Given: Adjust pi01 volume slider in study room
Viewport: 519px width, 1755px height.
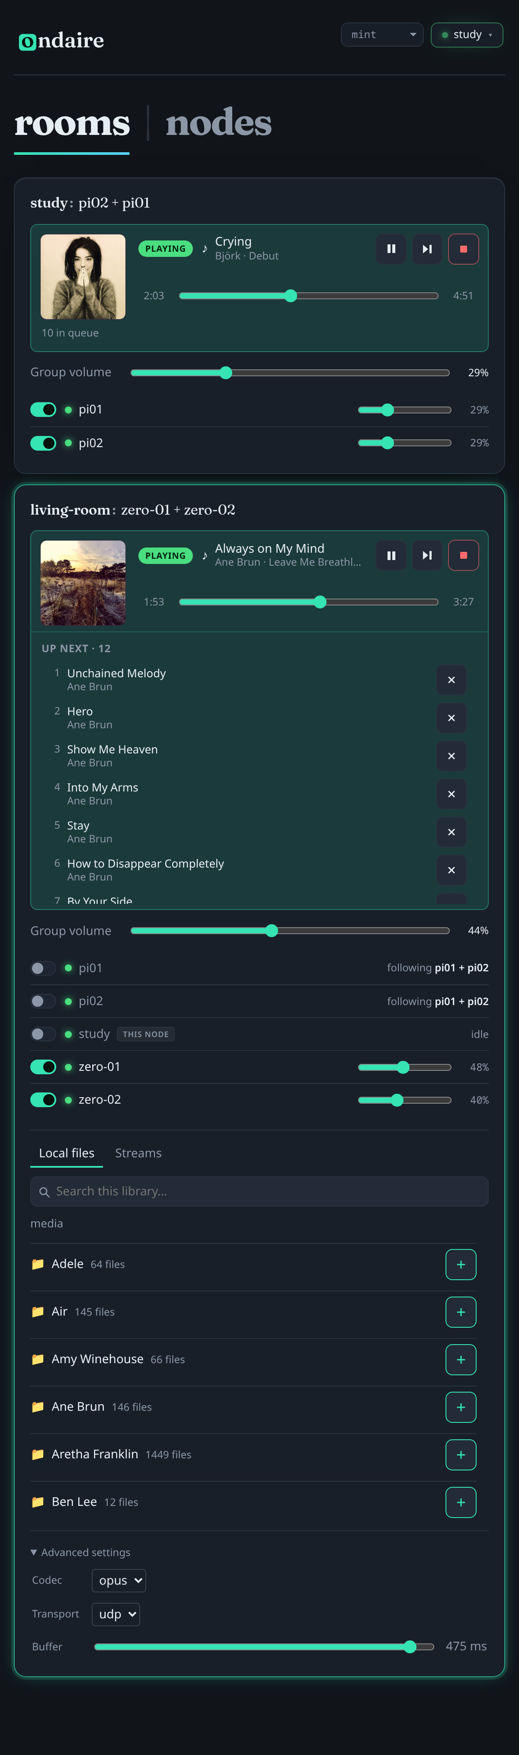Looking at the screenshot, I should click(x=404, y=410).
